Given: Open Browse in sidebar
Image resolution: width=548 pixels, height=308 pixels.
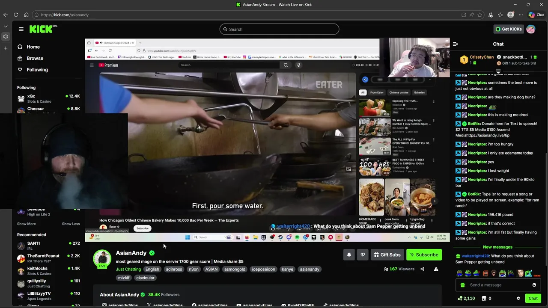Looking at the screenshot, I should pyautogui.click(x=30, y=58).
